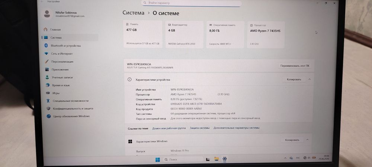Click the taskbar Поиск search box
Screen dimensions: 372x167
pos(183,160)
